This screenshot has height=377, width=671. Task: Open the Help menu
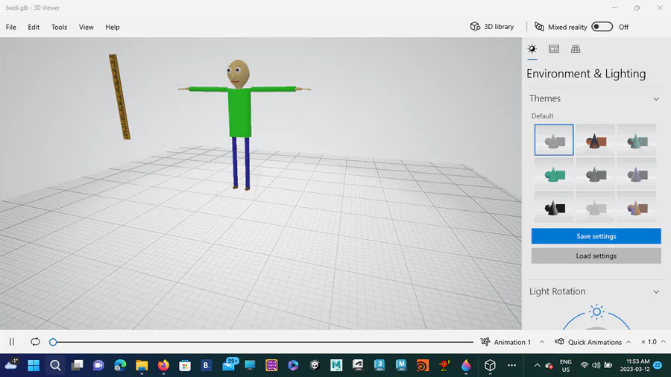click(113, 27)
